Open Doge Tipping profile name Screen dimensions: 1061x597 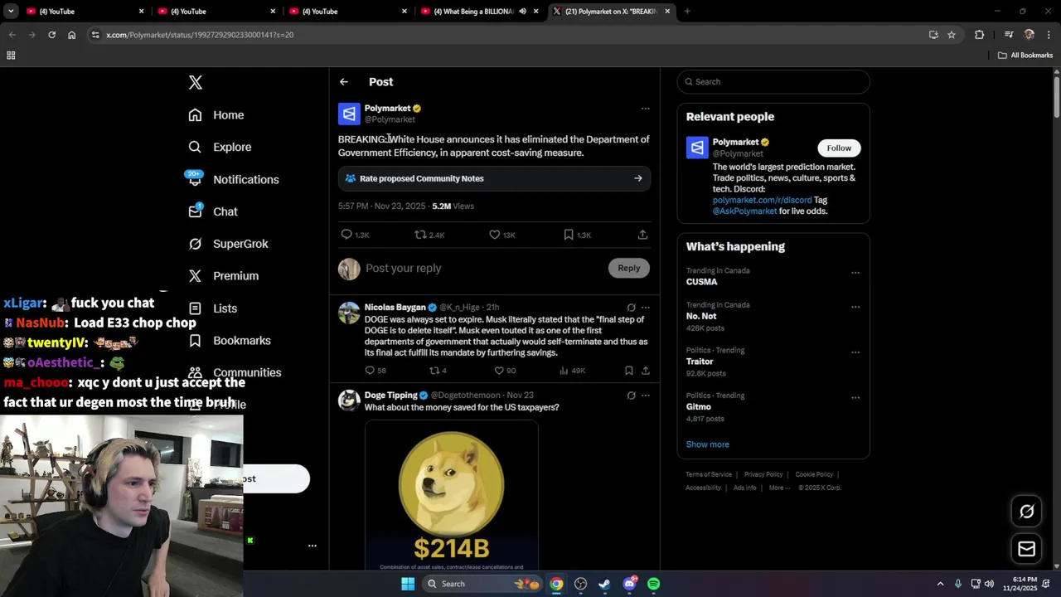(x=390, y=396)
